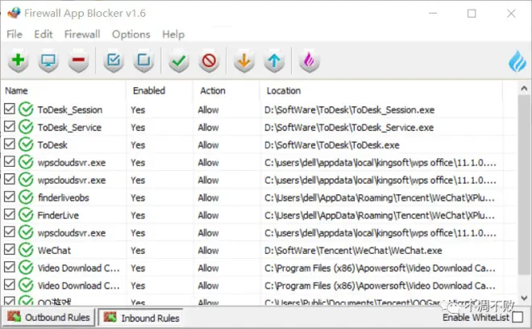Open the Firewall menu

point(82,35)
